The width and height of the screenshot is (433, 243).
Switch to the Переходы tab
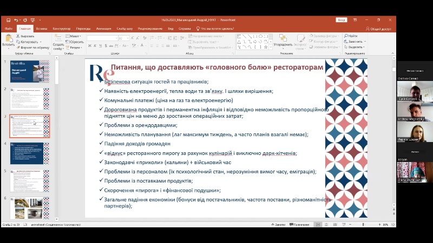[x=83, y=29]
